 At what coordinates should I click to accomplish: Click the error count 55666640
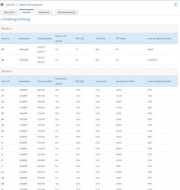pos(152,60)
